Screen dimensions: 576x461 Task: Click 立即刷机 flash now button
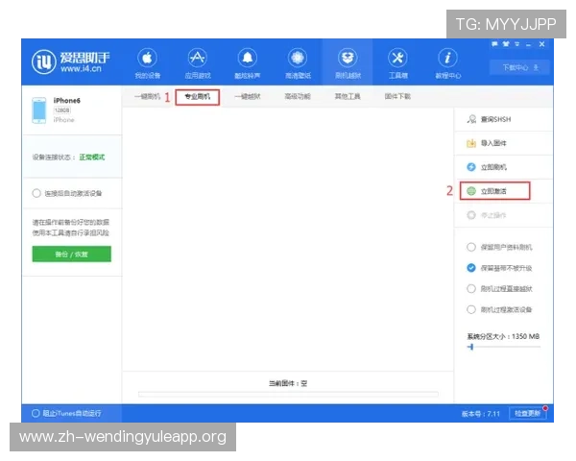503,167
